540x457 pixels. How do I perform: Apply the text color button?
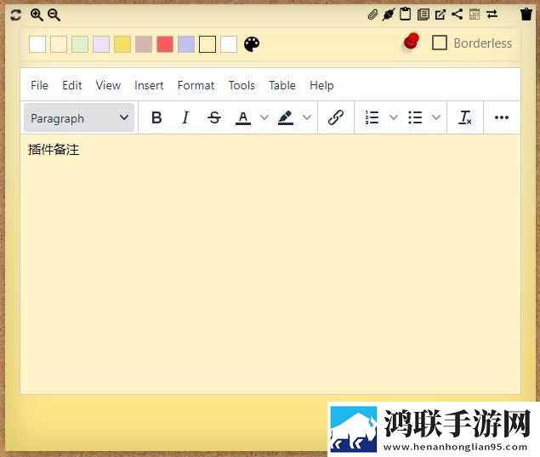243,117
